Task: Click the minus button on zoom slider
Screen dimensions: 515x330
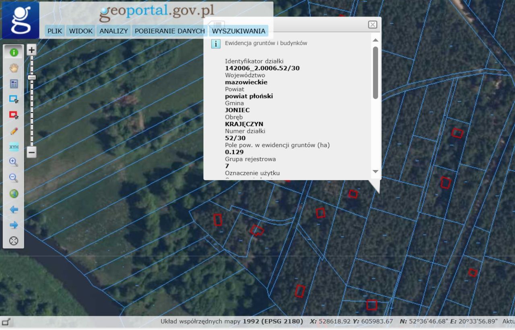Action: (x=31, y=152)
